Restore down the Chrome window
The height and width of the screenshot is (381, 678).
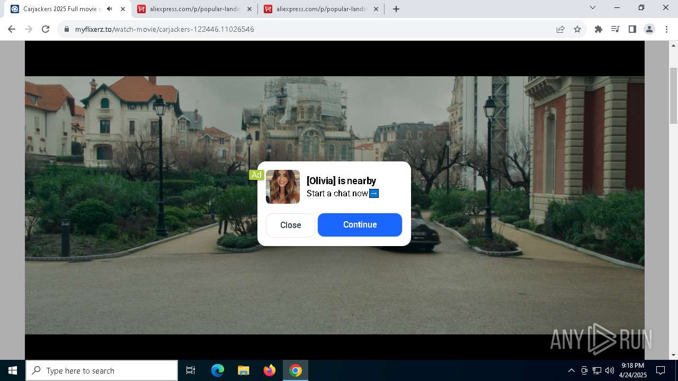point(641,8)
